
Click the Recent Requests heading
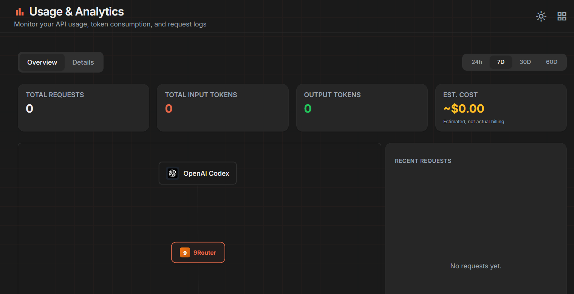click(423, 161)
